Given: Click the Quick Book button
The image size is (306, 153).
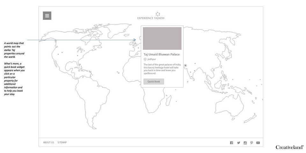Looking at the screenshot, I should click(x=154, y=82).
